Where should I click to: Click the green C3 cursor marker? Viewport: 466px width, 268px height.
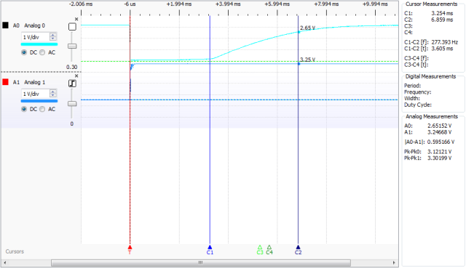point(260,250)
